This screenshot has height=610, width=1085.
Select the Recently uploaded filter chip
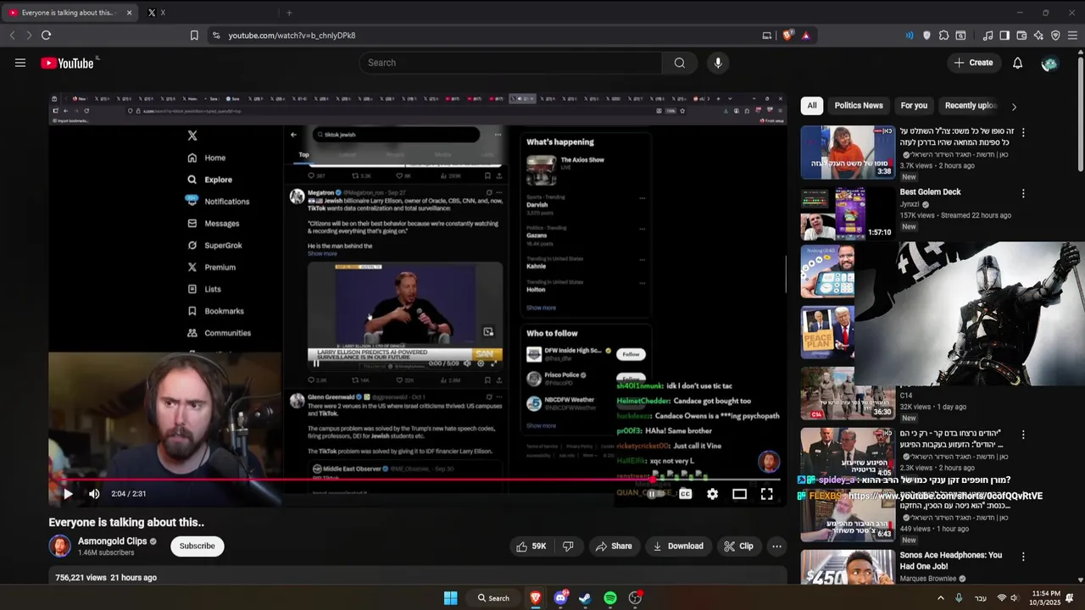971,105
